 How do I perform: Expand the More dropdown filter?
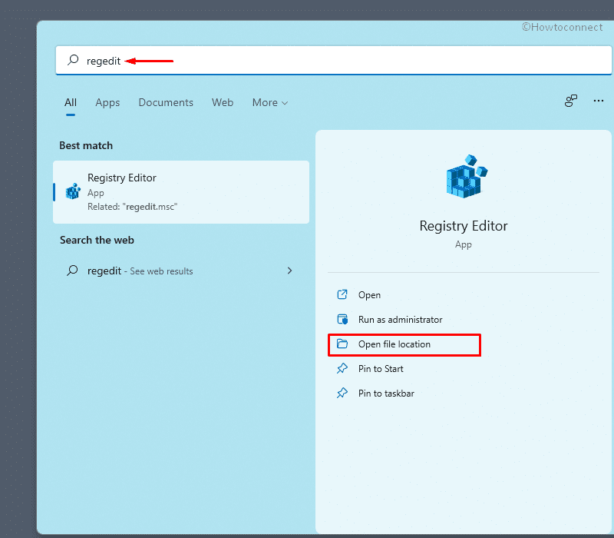click(270, 103)
